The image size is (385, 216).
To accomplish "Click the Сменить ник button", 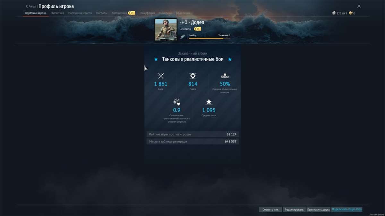I will point(270,210).
